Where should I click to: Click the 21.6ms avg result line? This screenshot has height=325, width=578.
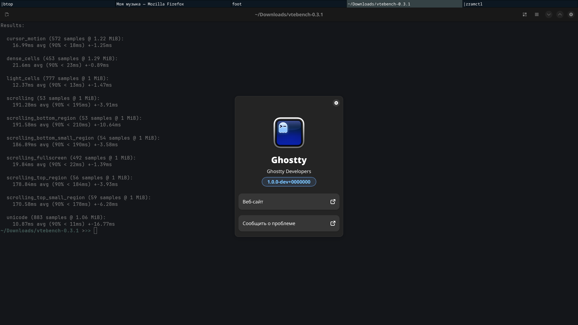(61, 65)
